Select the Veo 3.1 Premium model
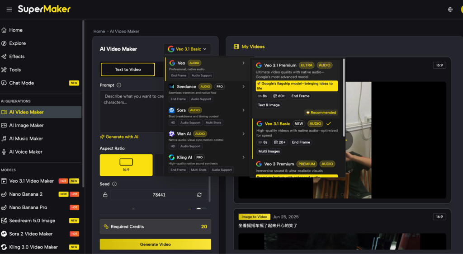This screenshot has width=463, height=254. pyautogui.click(x=297, y=88)
